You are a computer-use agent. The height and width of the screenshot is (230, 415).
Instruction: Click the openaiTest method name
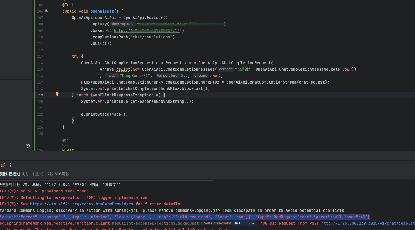pyautogui.click(x=102, y=11)
